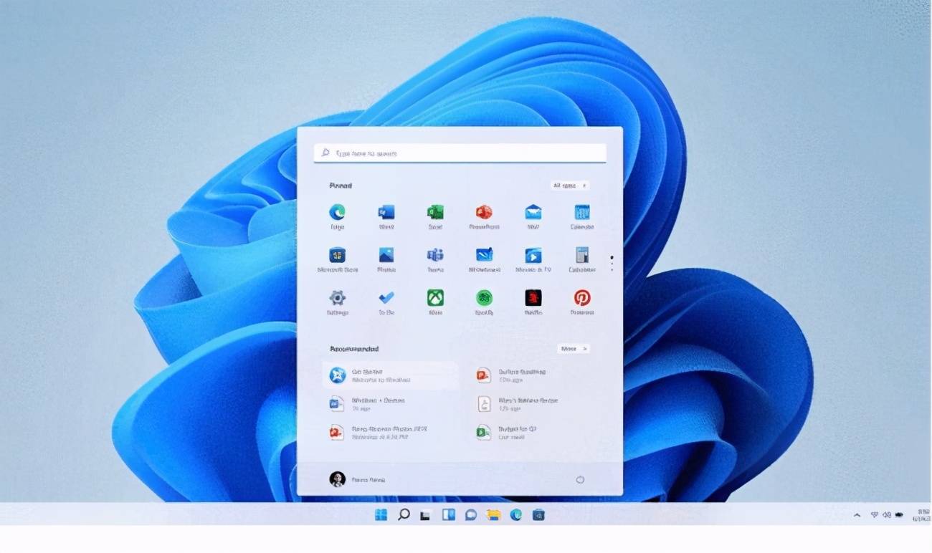932x553 pixels.
Task: Open the Widgets panel from taskbar
Action: click(448, 514)
